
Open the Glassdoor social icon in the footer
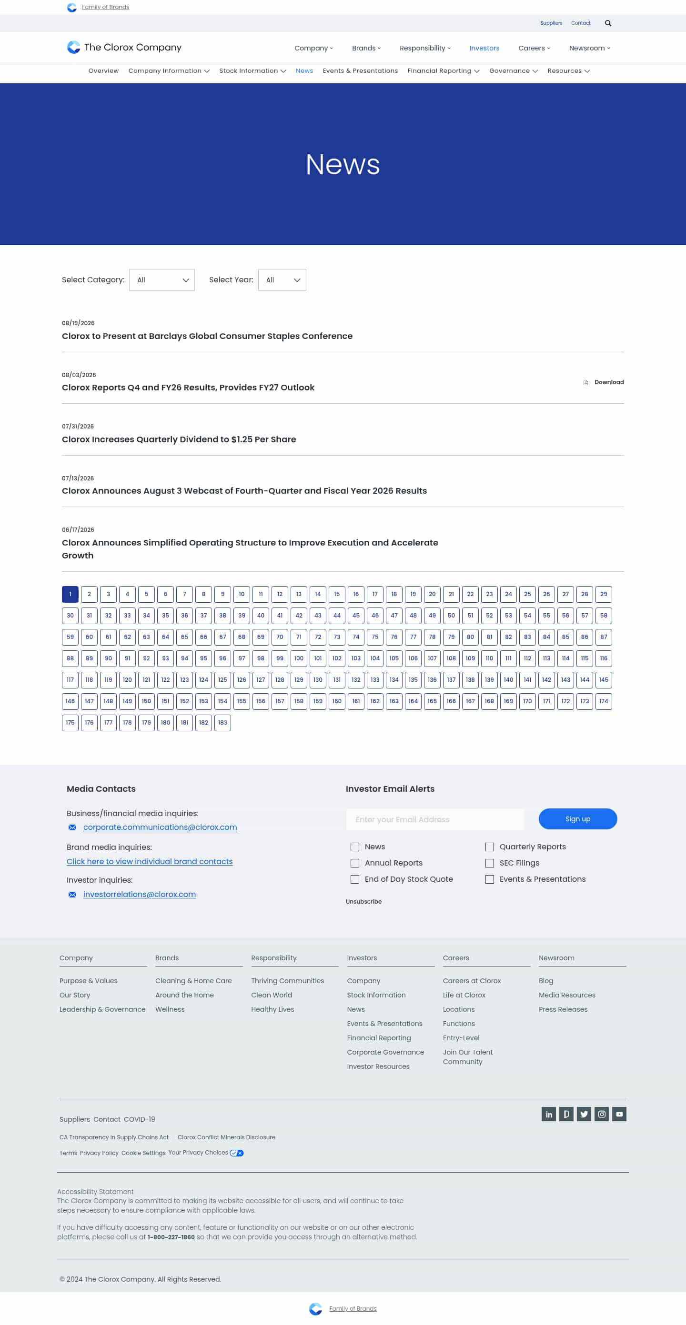(x=566, y=1114)
